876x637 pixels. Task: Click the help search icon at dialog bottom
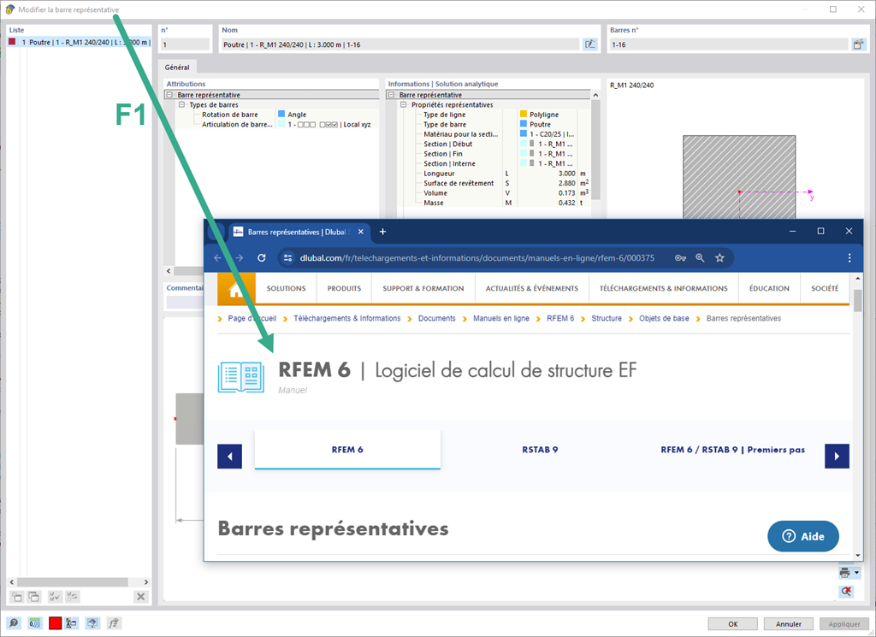(14, 623)
